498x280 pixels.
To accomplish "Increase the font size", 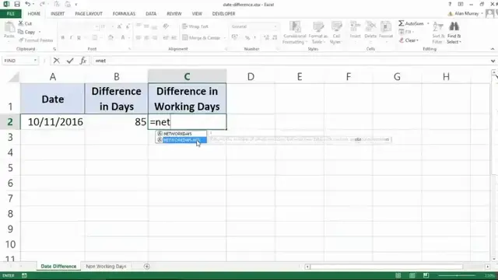I will (119, 26).
